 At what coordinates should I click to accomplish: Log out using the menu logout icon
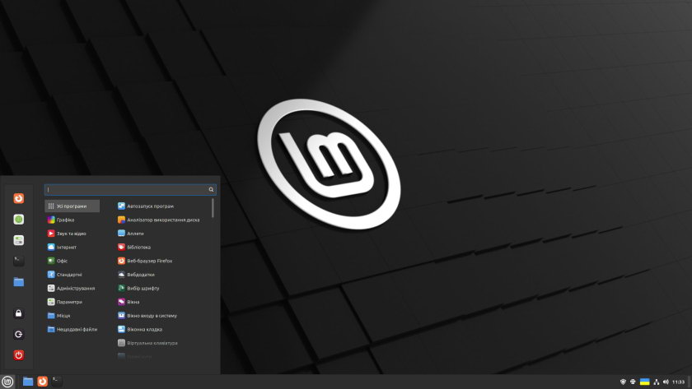[x=18, y=335]
